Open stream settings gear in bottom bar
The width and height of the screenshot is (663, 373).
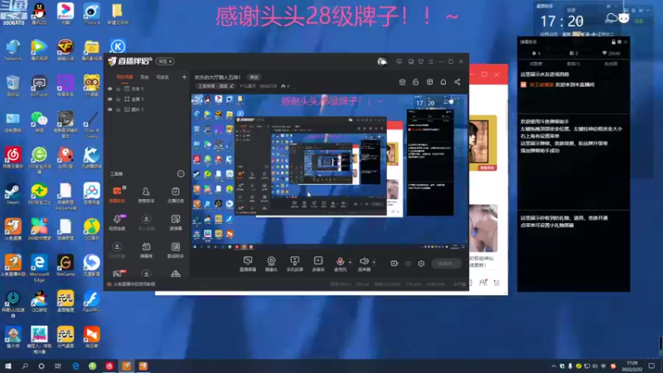tap(421, 264)
